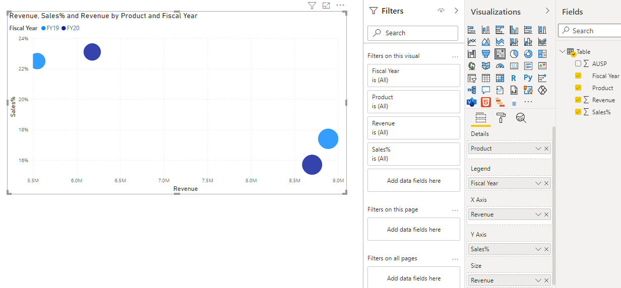
Task: Select the Card visual with 123
Action: [514, 66]
